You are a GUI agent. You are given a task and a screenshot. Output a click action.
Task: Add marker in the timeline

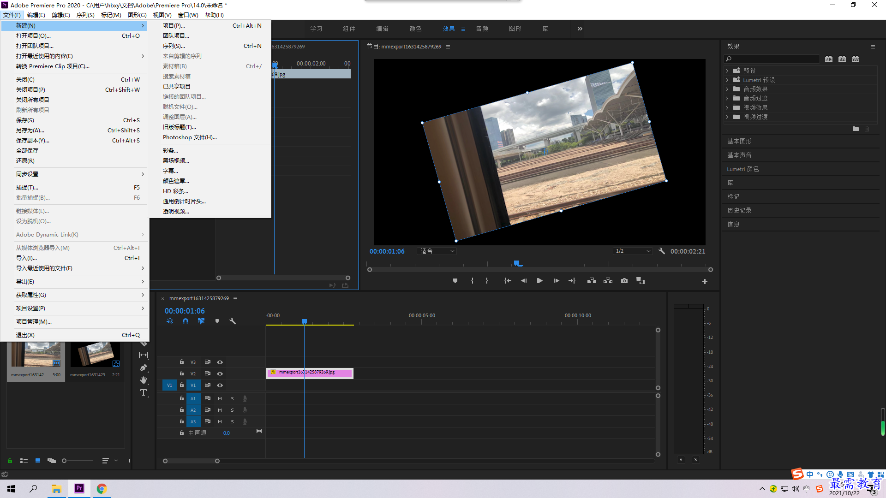(x=217, y=321)
